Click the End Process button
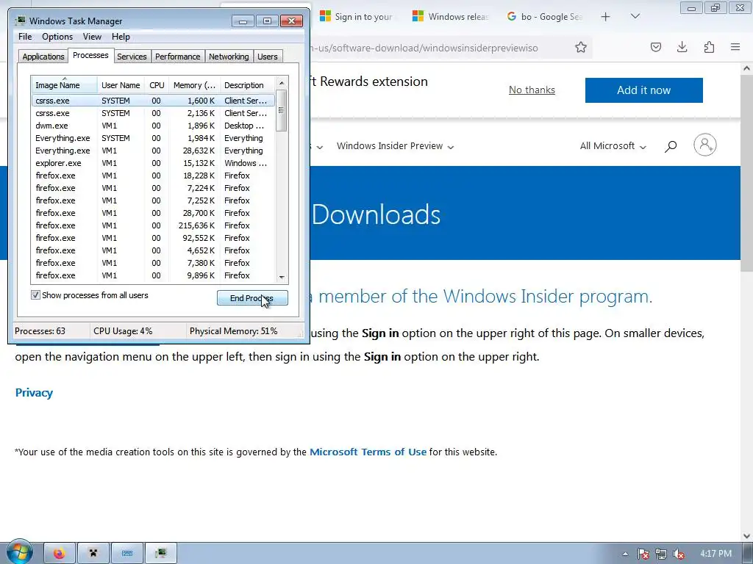 252,298
